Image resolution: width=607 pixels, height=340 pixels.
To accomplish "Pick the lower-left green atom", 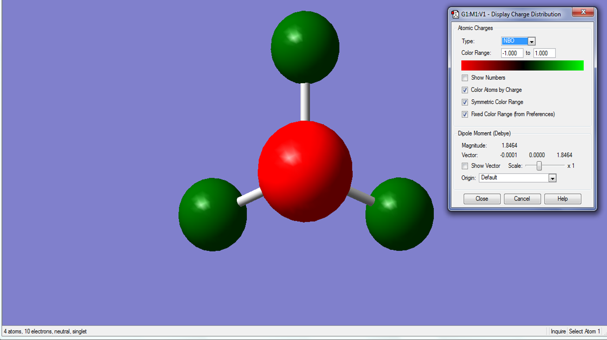I will 213,214.
